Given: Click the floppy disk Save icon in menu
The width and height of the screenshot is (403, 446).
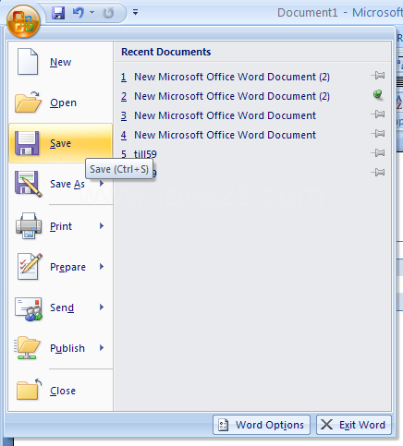Looking at the screenshot, I should [x=27, y=143].
